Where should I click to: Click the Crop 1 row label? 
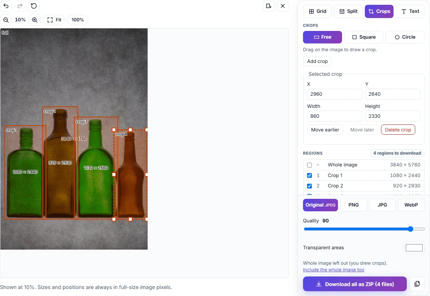[x=335, y=175]
